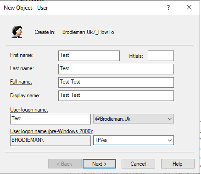Viewport: 201px width, 174px height.
Task: Click the User logon name: label
Action: pyautogui.click(x=29, y=110)
